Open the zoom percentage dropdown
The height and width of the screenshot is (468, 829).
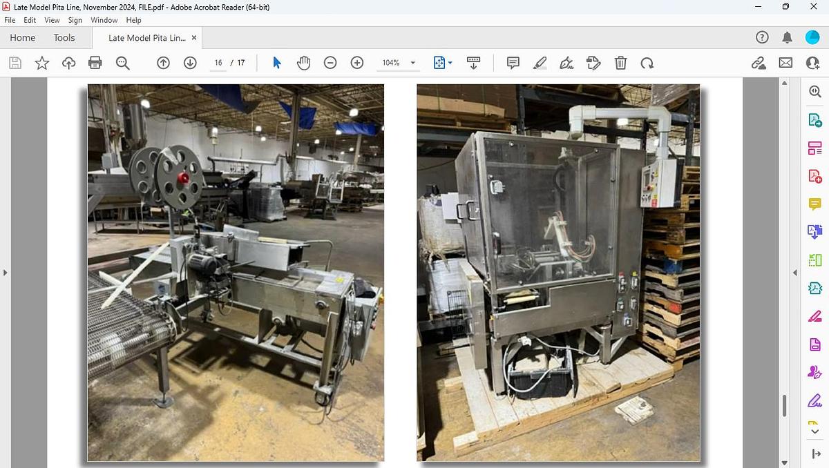[x=412, y=62]
